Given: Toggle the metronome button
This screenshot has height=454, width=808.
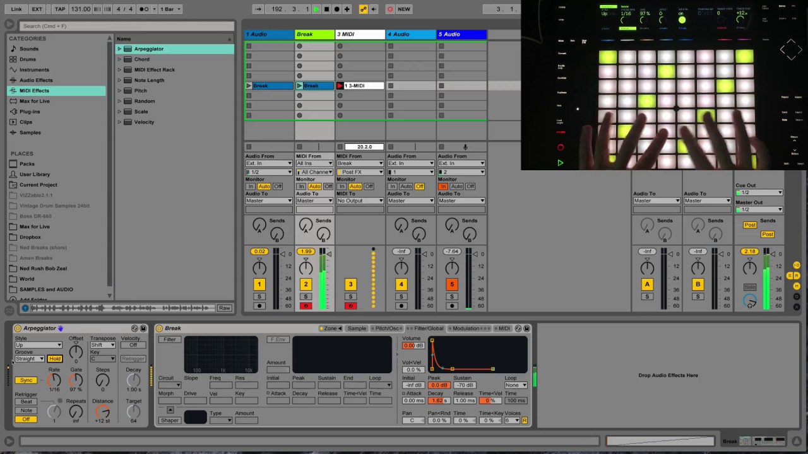Looking at the screenshot, I should coord(145,9).
